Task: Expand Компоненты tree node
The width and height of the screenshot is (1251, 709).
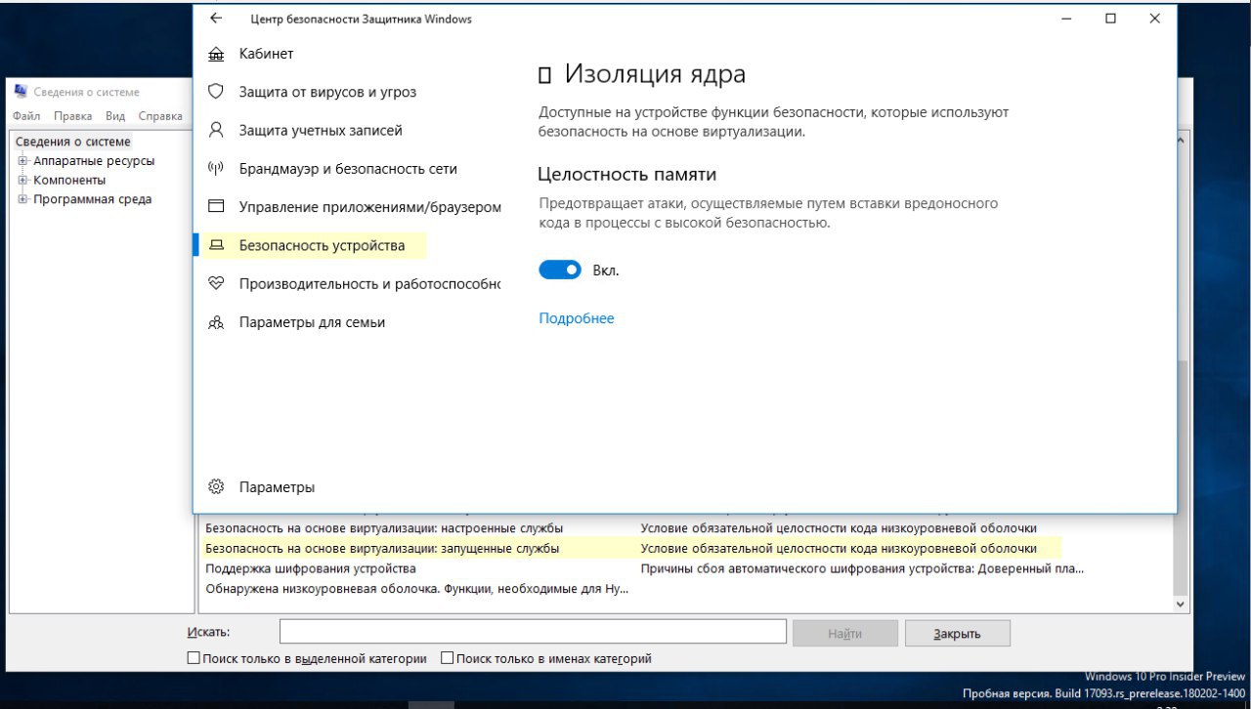Action: tap(22, 181)
